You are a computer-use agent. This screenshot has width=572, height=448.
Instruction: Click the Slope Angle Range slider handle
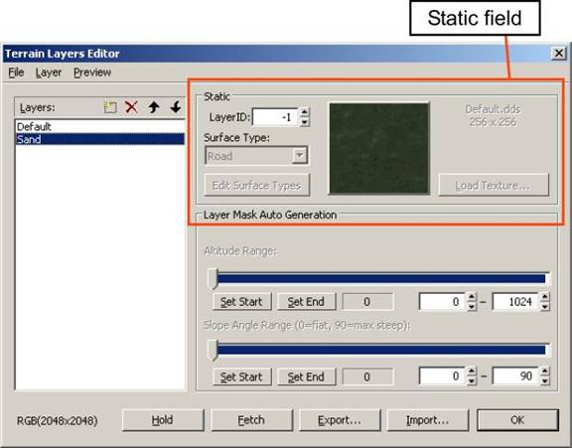(213, 351)
